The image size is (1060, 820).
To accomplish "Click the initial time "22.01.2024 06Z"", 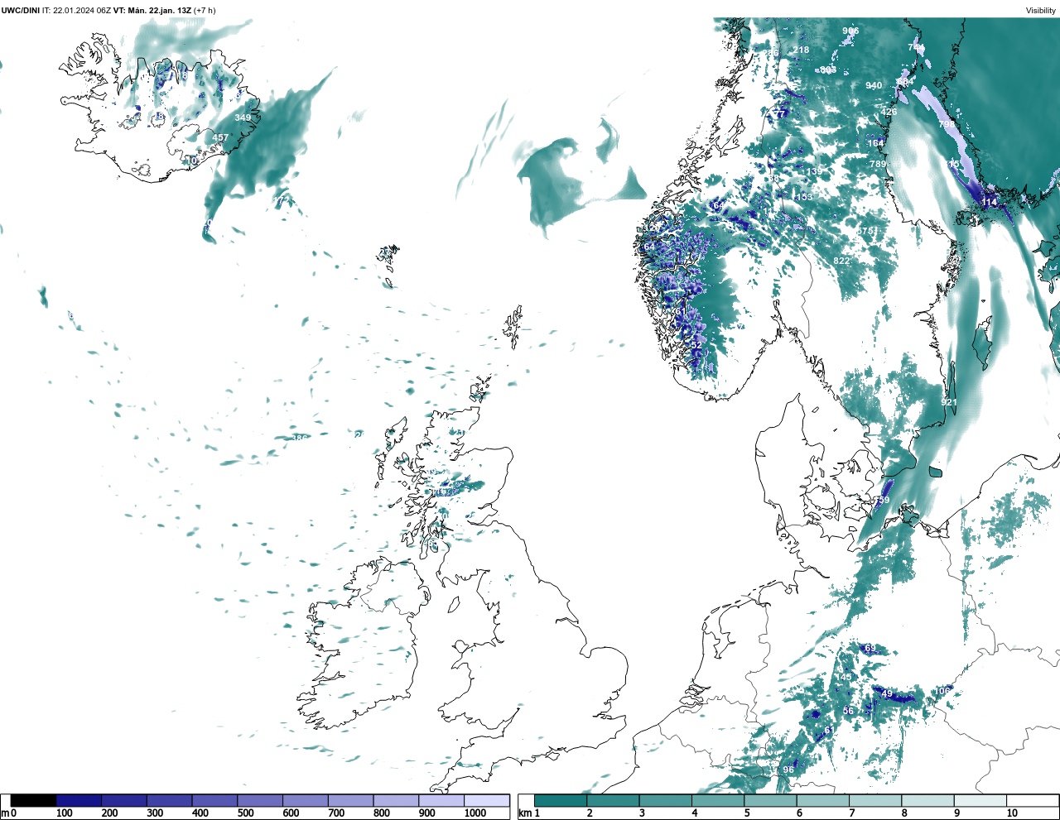I will 81,10.
